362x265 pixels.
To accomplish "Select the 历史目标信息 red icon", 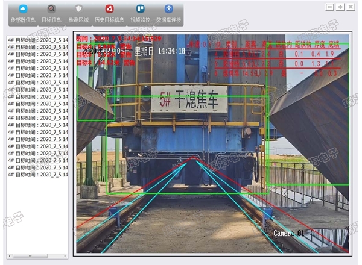I will point(109,13).
